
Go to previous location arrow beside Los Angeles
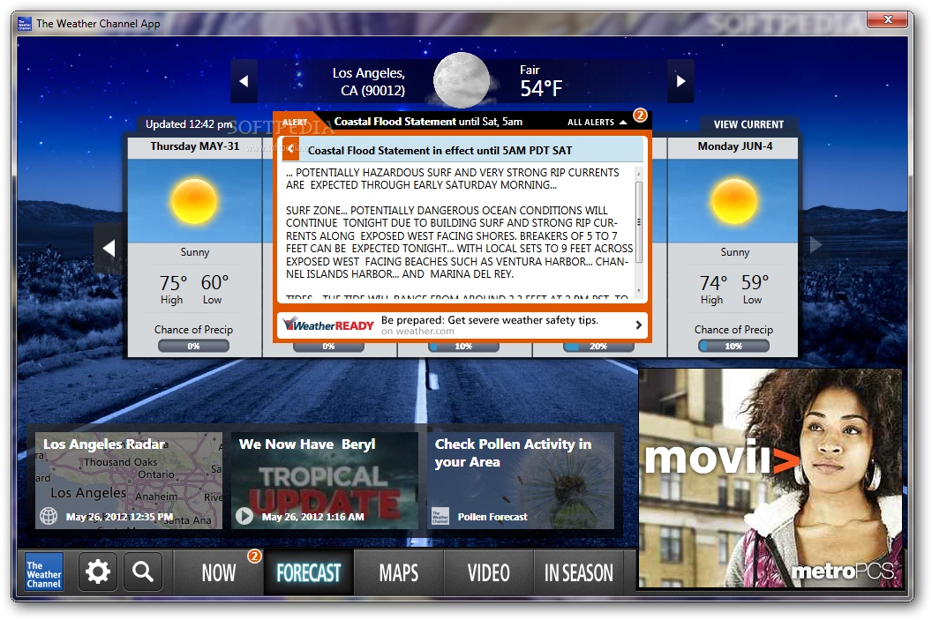tap(244, 81)
